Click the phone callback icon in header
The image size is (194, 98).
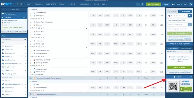191,4
